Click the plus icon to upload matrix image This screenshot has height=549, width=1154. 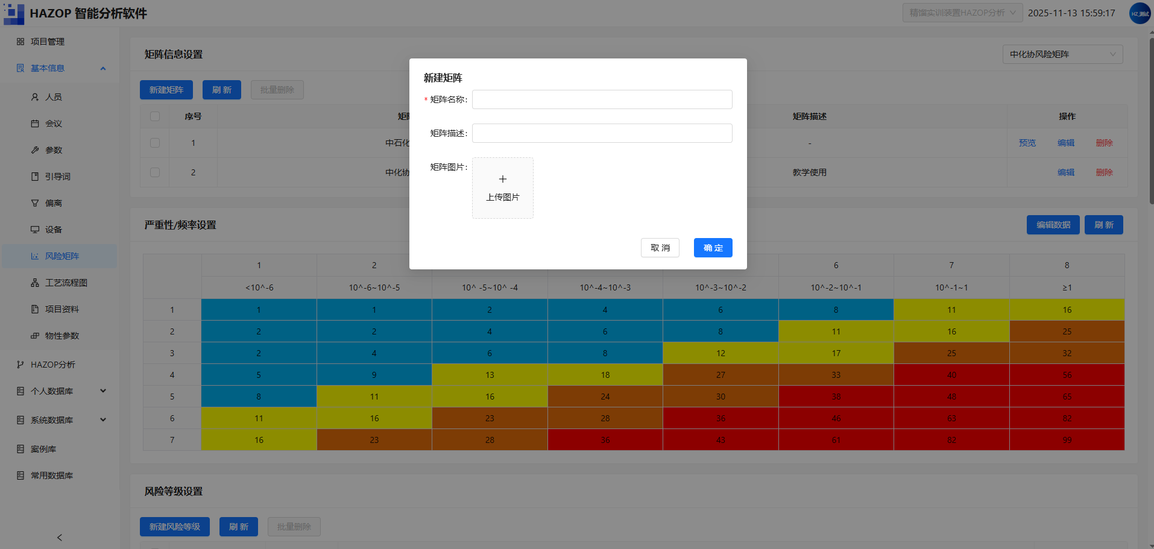pos(503,179)
